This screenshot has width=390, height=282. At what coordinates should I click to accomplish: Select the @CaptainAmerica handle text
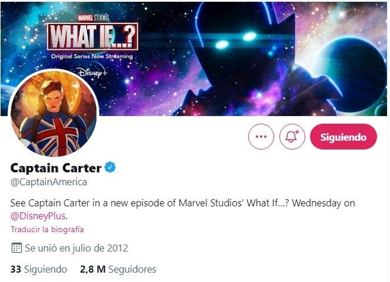click(x=49, y=182)
